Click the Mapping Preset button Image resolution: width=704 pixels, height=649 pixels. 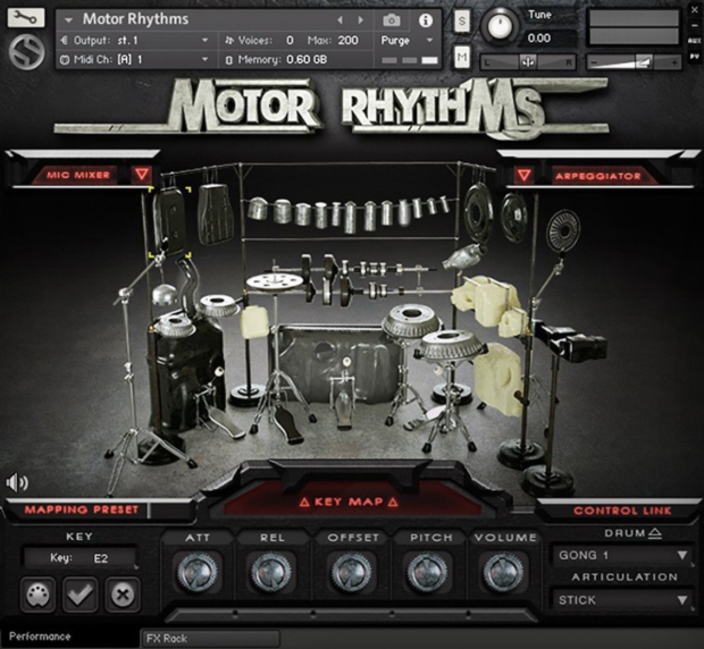(81, 510)
